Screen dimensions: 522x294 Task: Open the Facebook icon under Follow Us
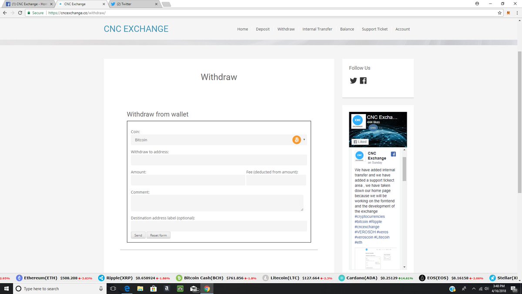tap(363, 81)
